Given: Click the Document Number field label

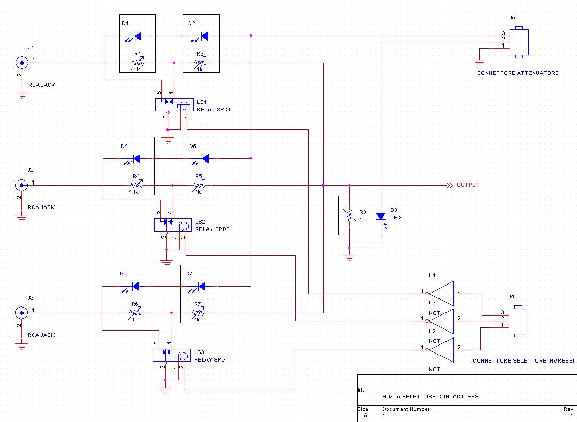Looking at the screenshot, I should pos(406,409).
